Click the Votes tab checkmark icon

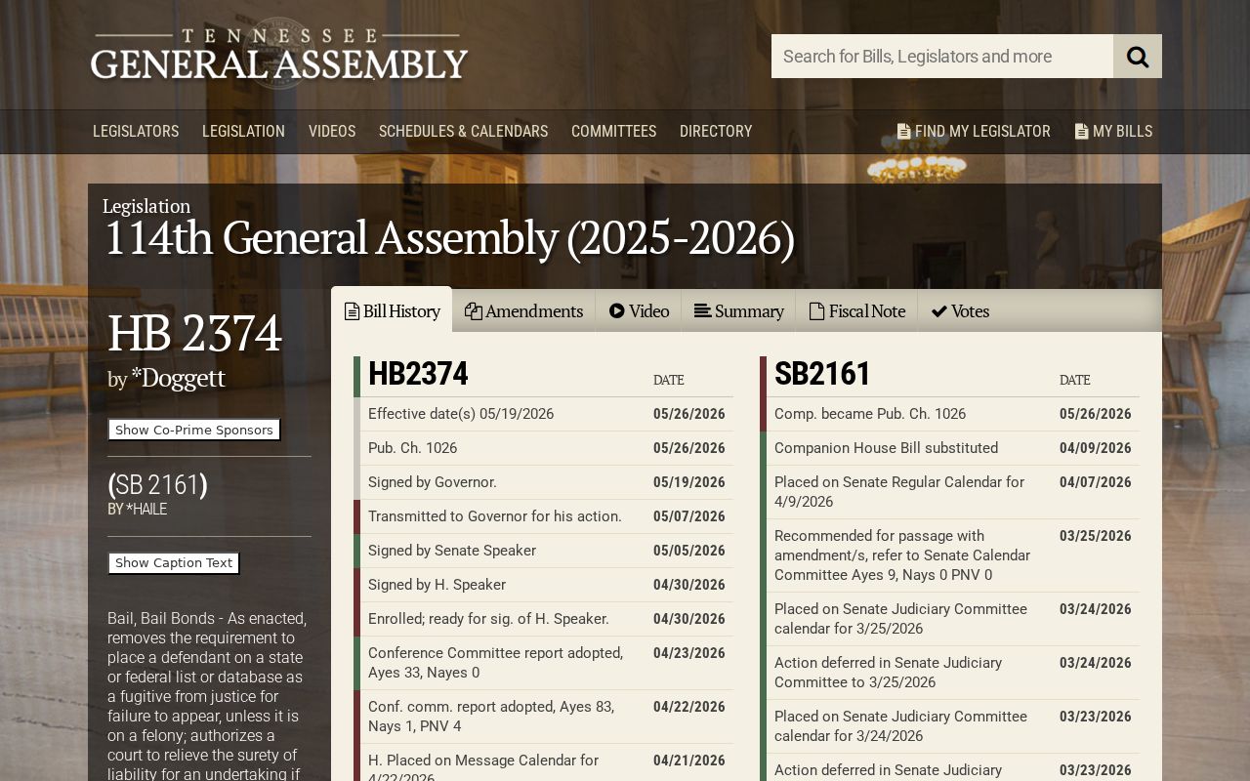939,311
